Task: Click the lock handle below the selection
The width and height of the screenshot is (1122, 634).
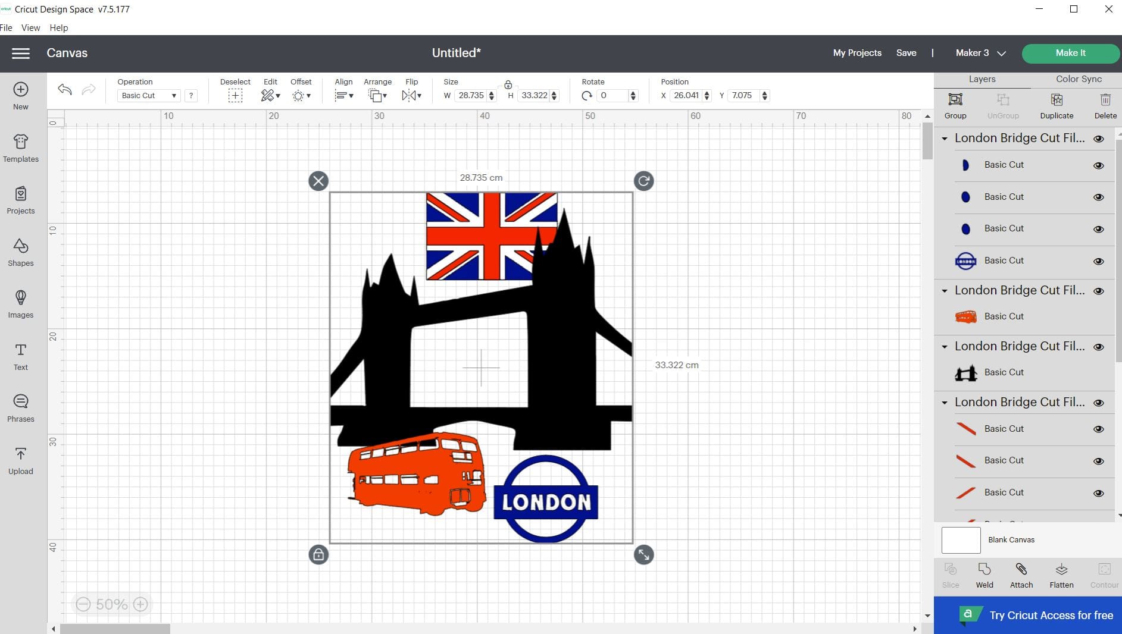Action: [318, 555]
